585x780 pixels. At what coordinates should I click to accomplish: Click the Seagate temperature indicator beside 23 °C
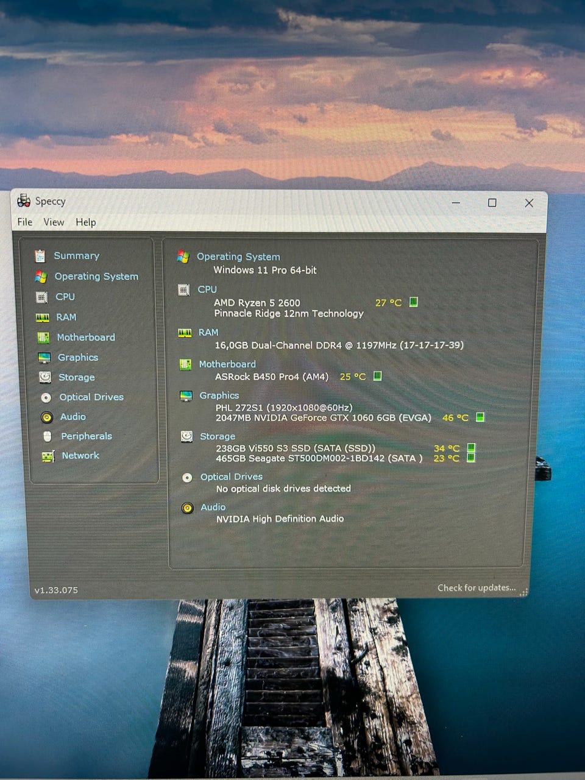click(470, 458)
